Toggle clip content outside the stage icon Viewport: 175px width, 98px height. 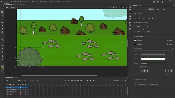pos(116,7)
